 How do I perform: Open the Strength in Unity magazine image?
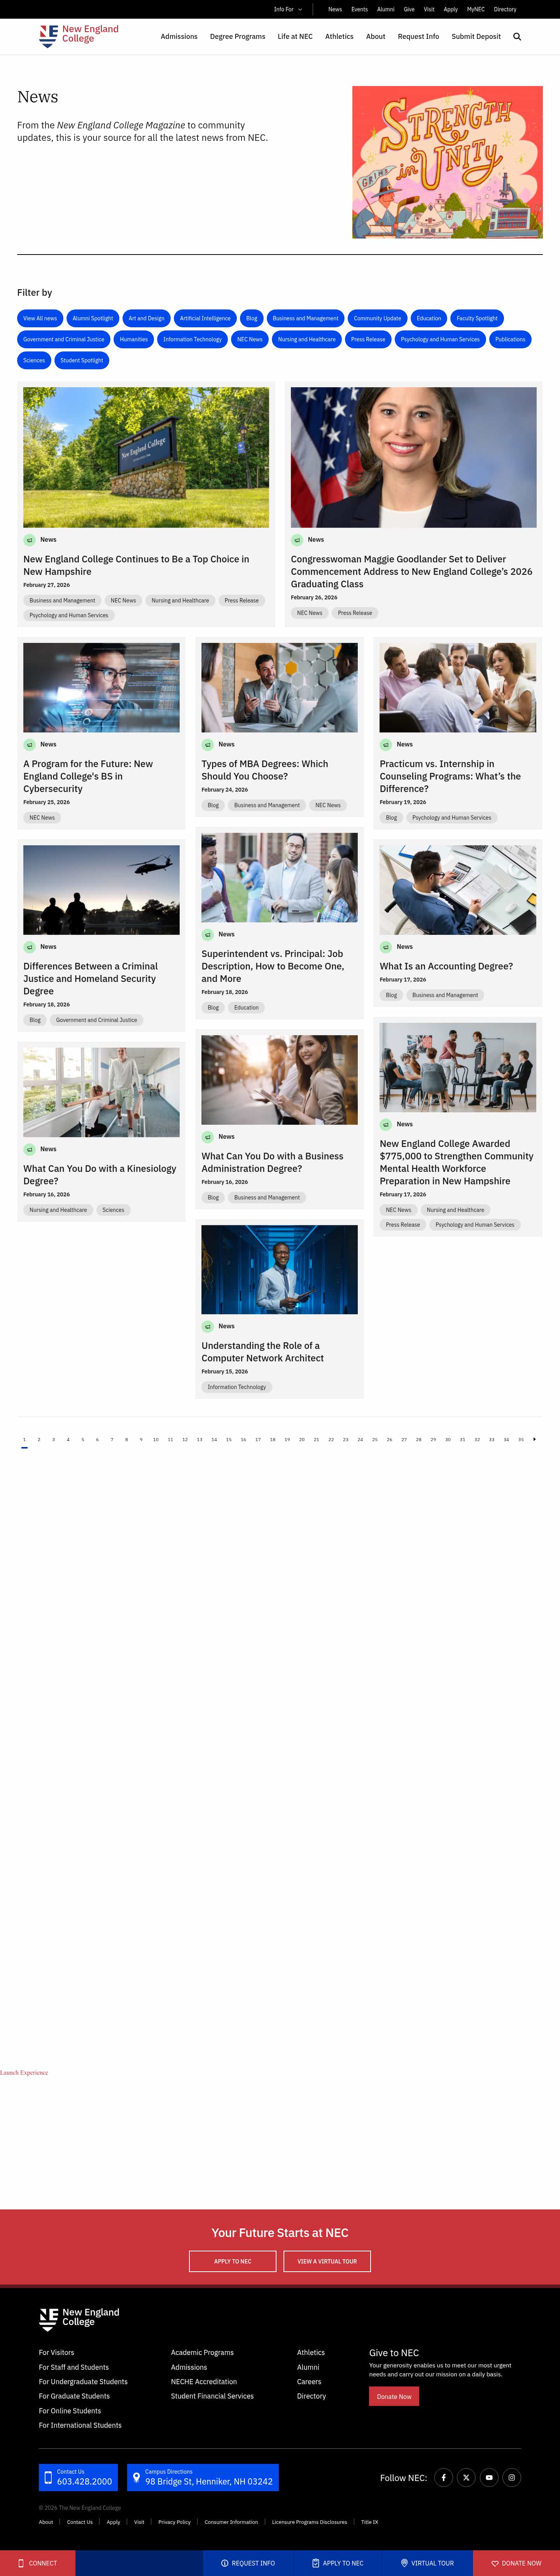tap(447, 162)
